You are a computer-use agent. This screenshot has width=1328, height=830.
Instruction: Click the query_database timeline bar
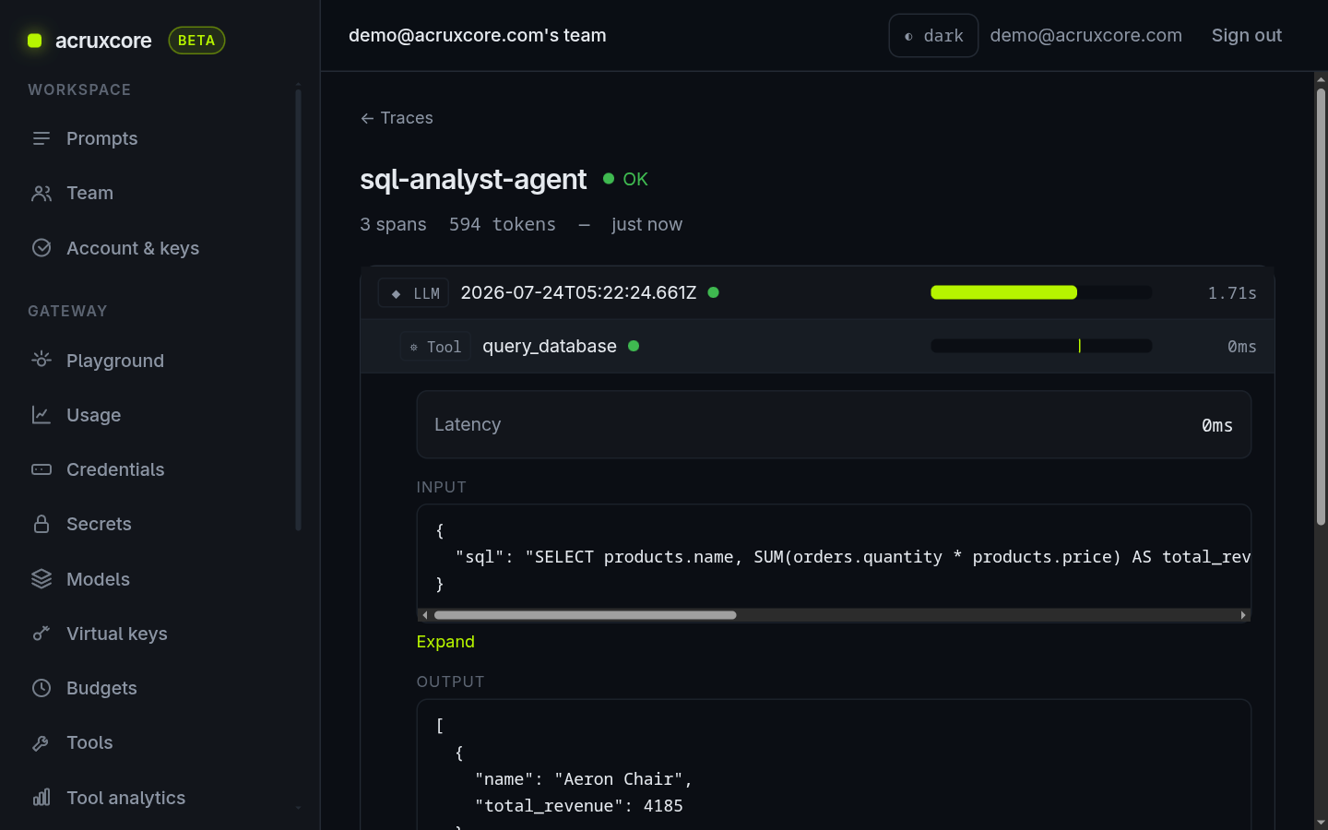coord(1041,346)
